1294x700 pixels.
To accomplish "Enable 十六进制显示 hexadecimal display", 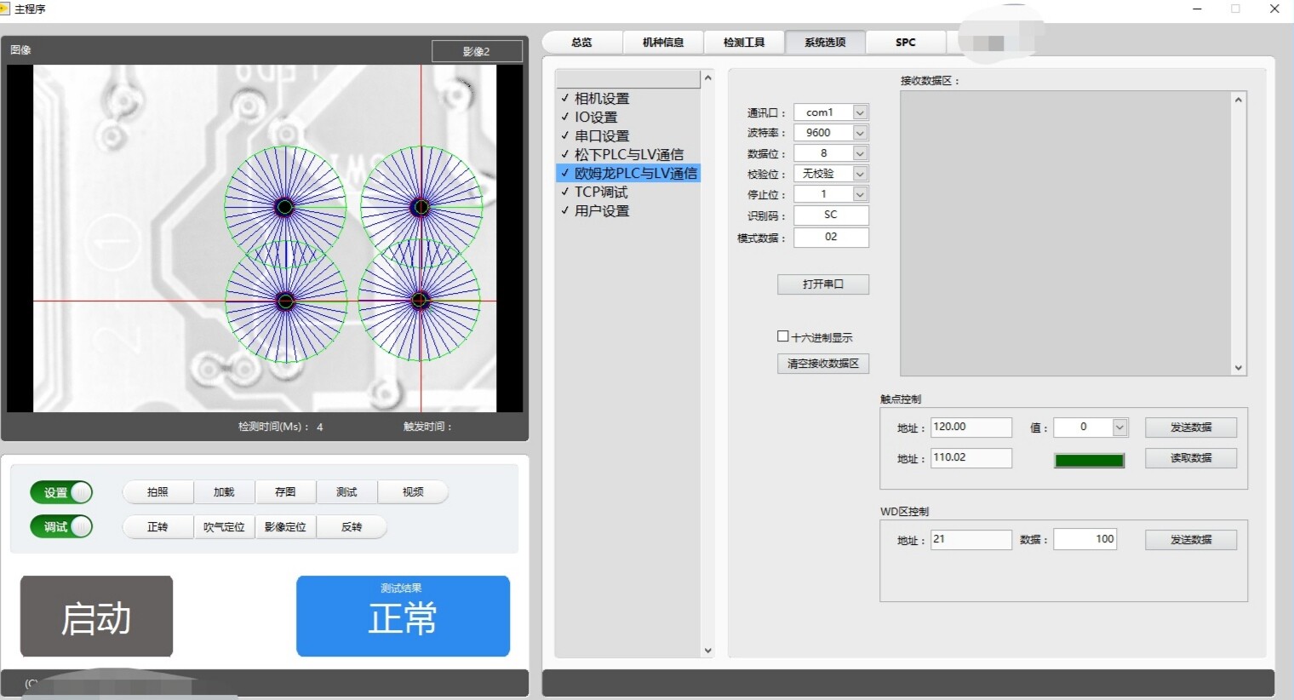I will pos(783,336).
